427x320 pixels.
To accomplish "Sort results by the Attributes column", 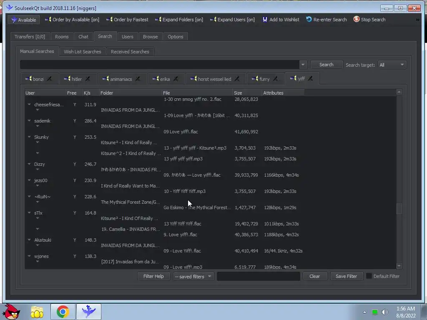I will (283, 93).
